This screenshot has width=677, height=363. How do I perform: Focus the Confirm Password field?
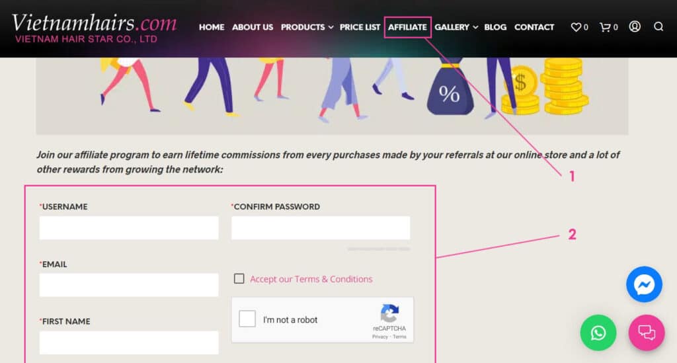click(321, 228)
